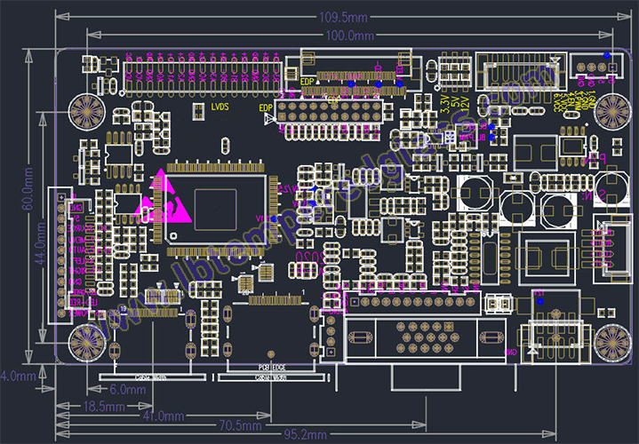Select the bottom-left mounting hole

pos(86,342)
